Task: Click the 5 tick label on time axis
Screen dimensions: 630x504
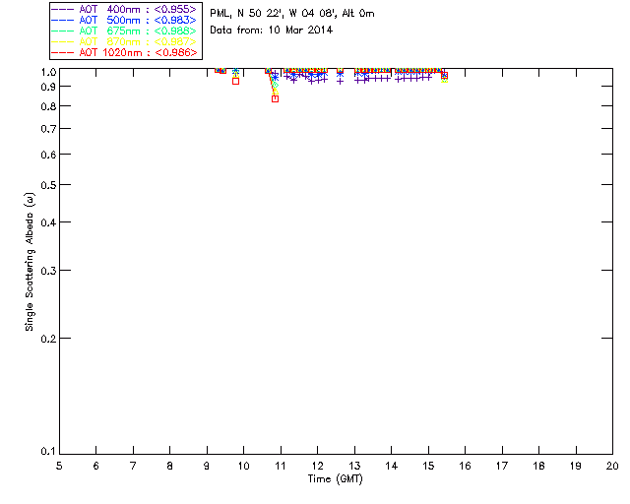Action: 59,466
